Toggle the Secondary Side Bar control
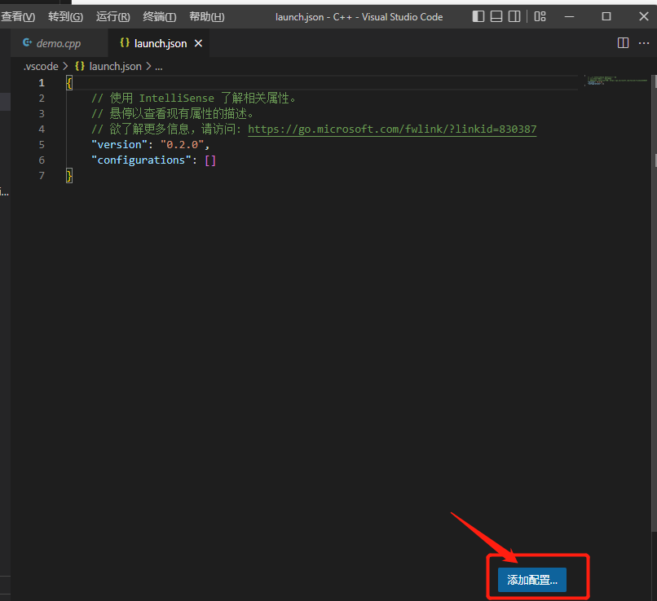Viewport: 657px width, 601px height. 514,16
